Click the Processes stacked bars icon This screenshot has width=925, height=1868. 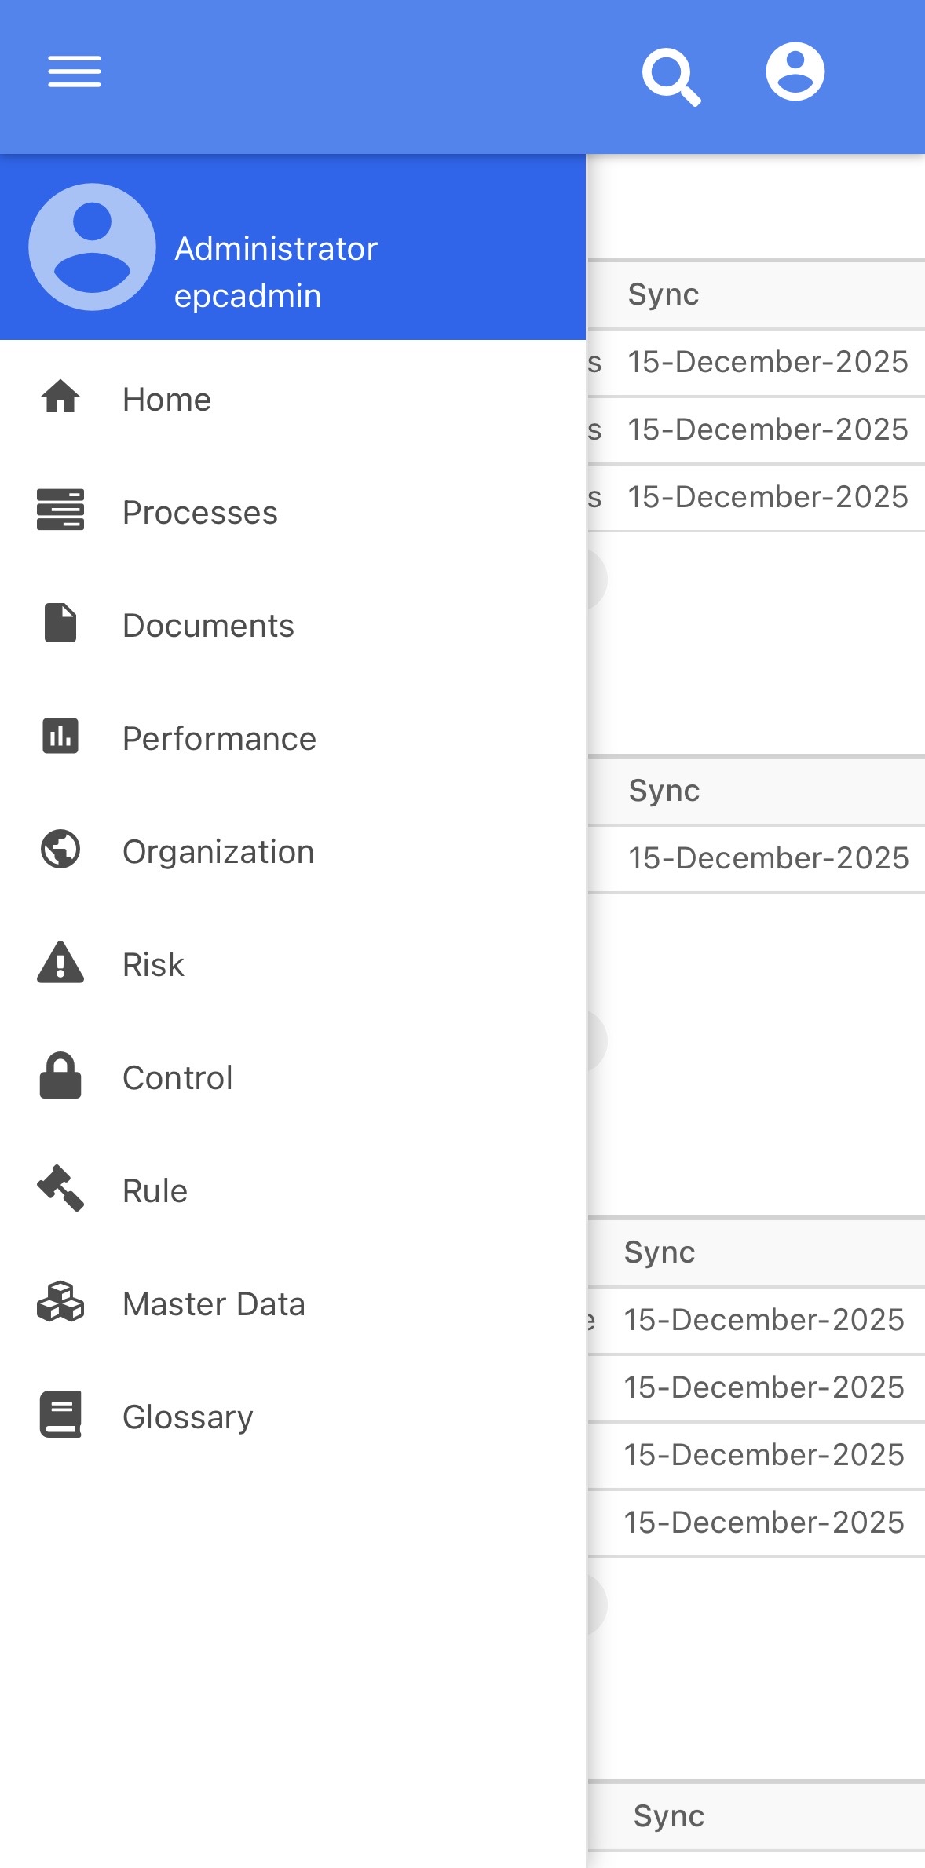coord(60,510)
